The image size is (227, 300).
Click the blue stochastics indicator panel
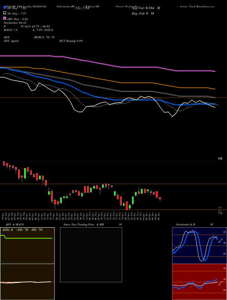point(199,245)
